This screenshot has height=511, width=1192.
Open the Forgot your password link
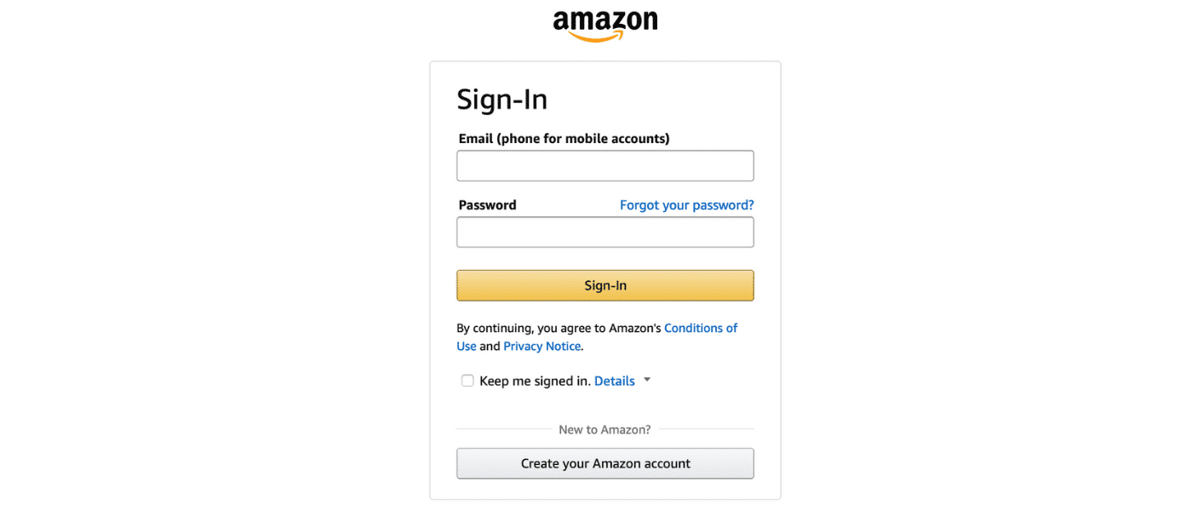point(686,205)
